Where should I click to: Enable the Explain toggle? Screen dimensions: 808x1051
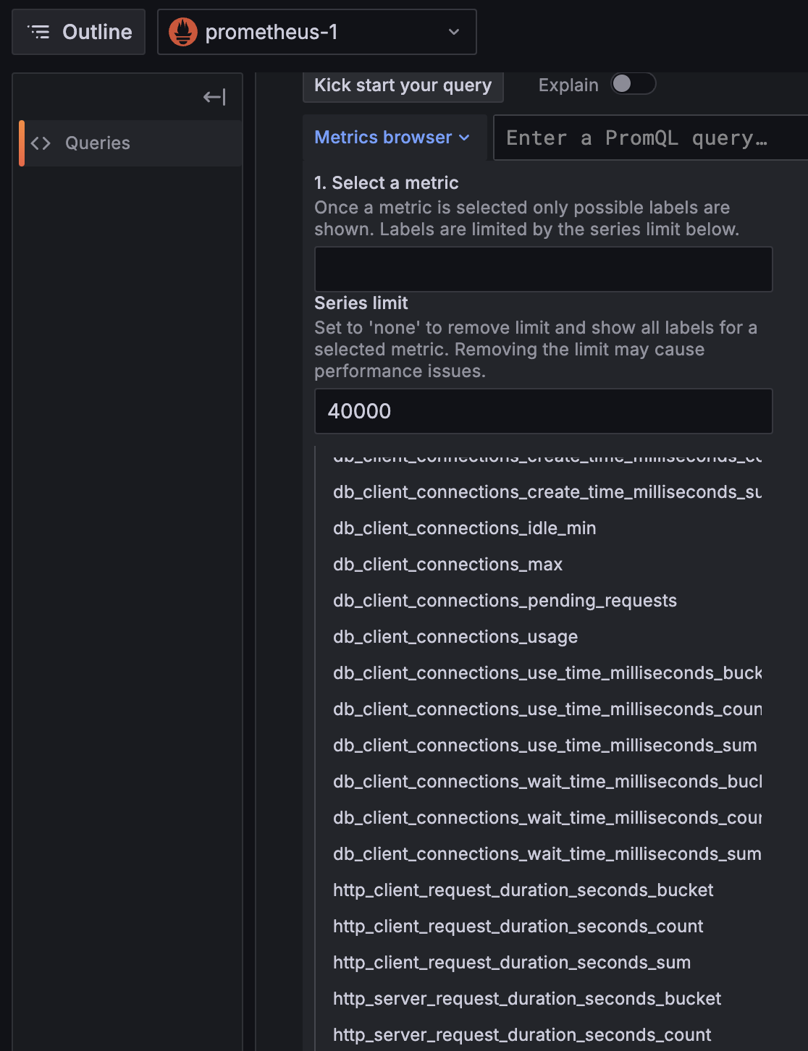[633, 85]
